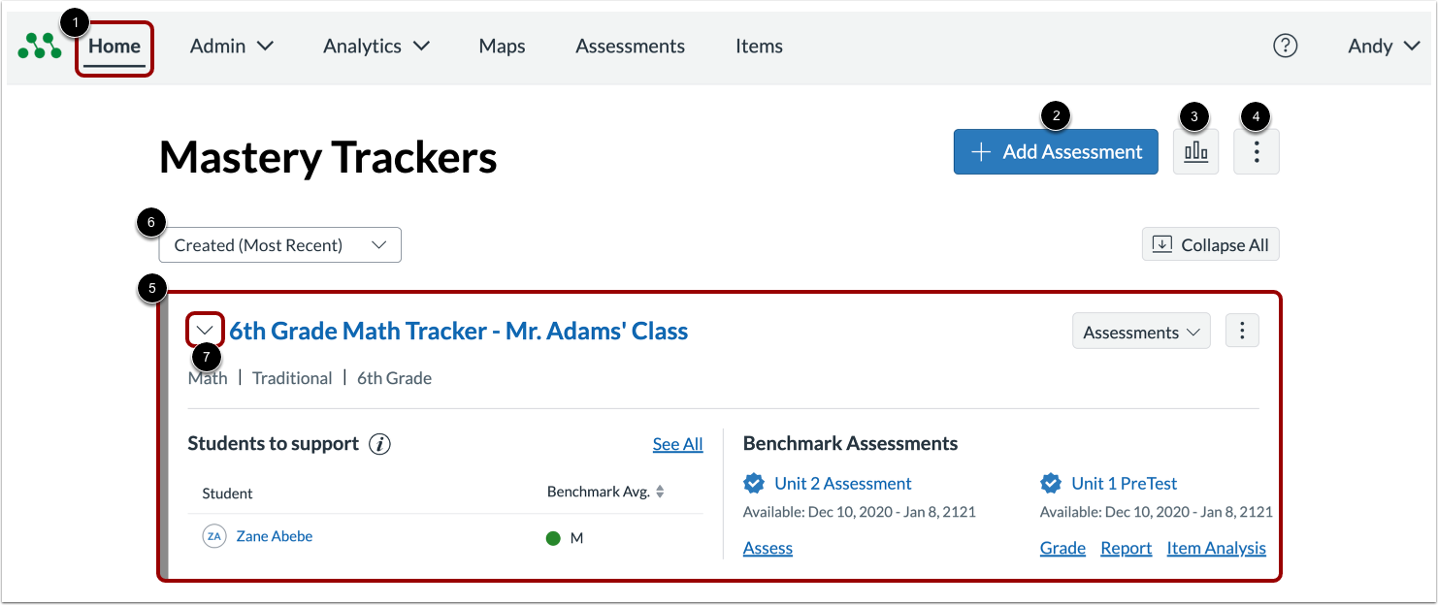
Task: Open the bar chart reports icon
Action: [1195, 152]
